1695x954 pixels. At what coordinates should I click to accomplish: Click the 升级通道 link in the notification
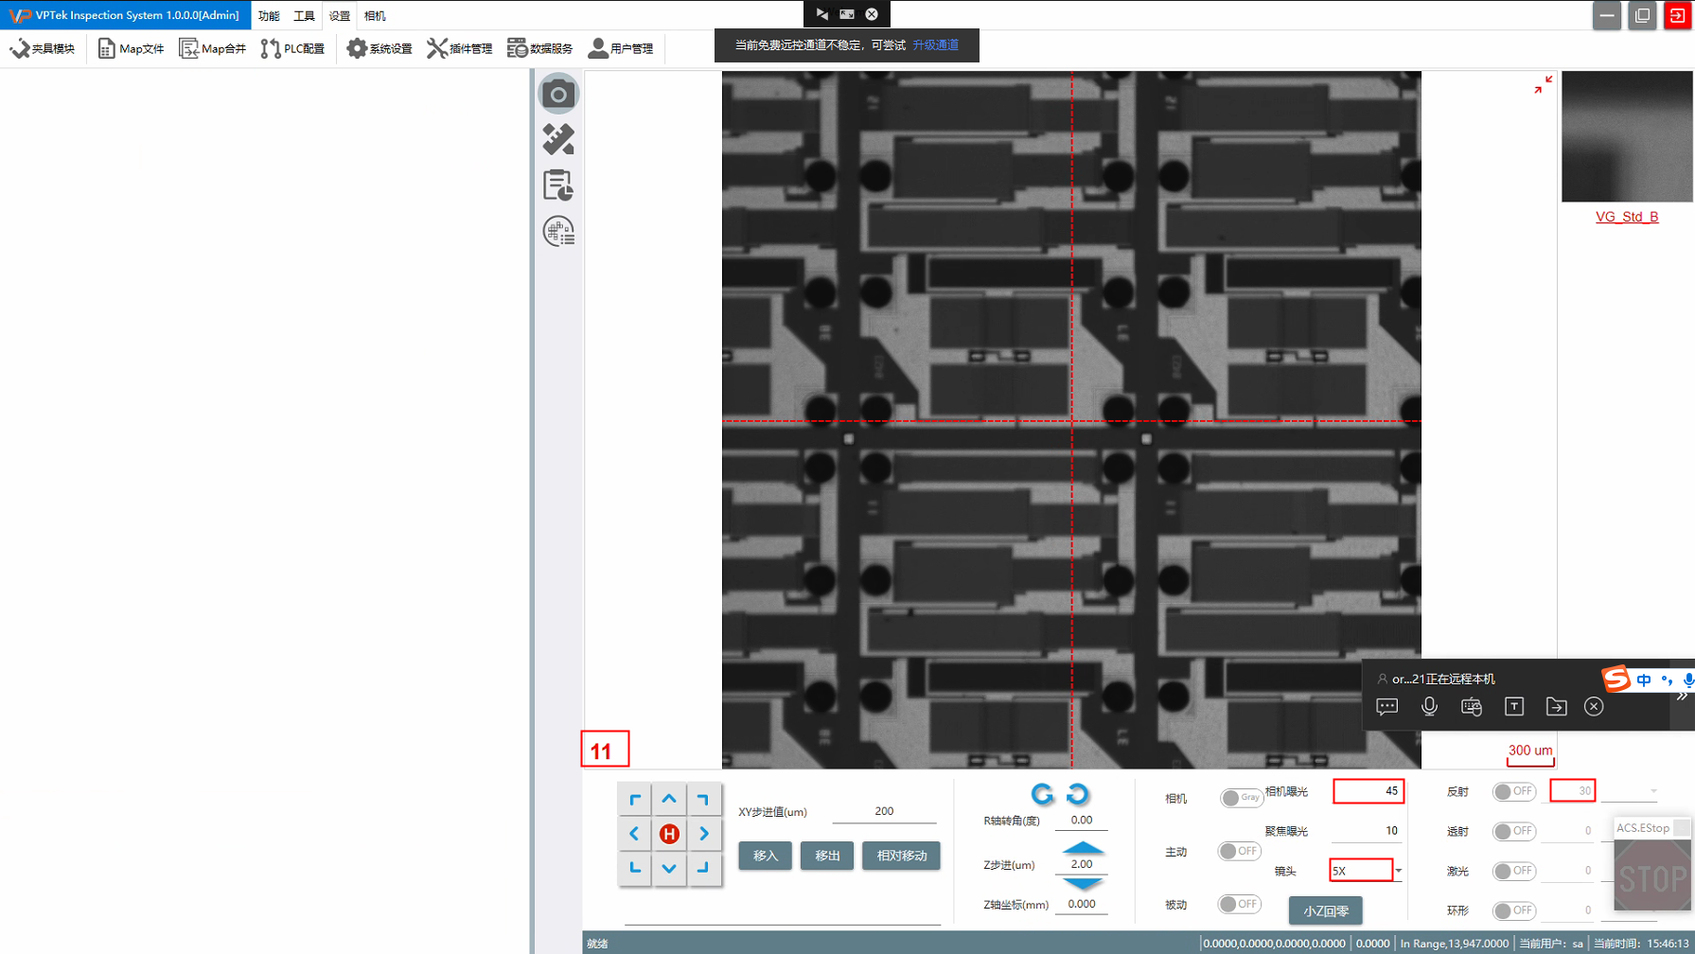[935, 45]
